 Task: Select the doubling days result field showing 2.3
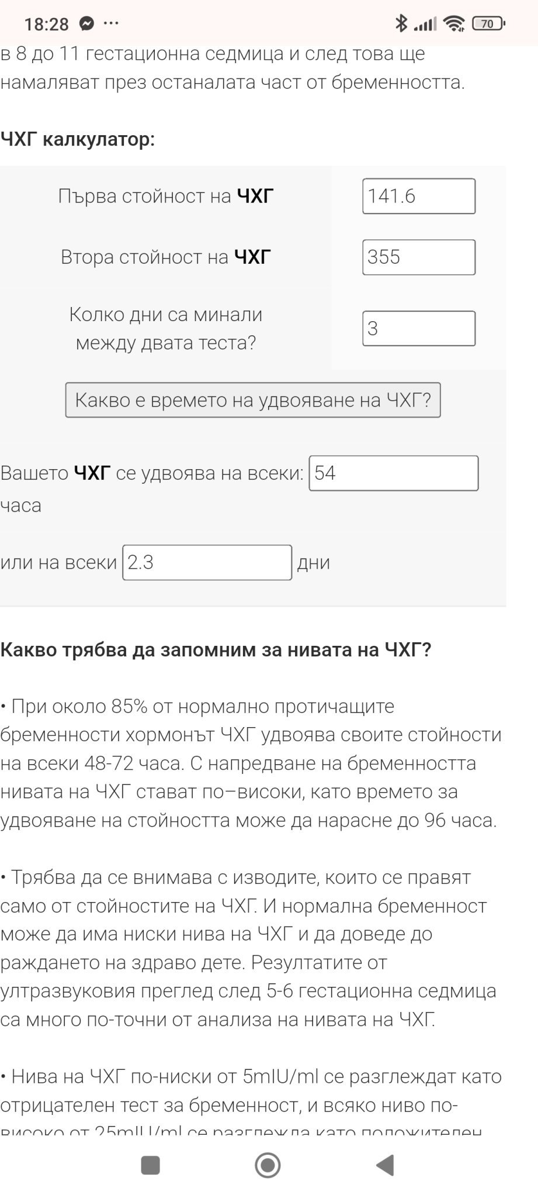click(x=207, y=563)
